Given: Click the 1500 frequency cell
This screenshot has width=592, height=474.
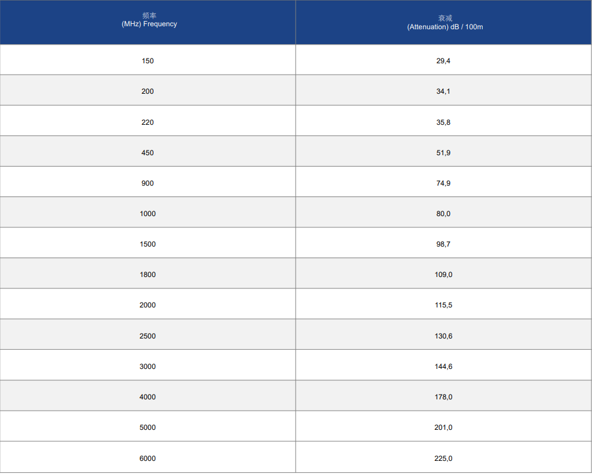Looking at the screenshot, I should click(x=148, y=242).
